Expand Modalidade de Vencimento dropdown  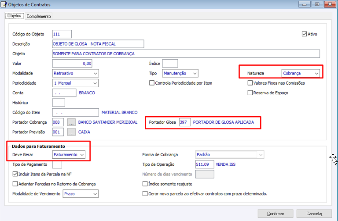coord(81,194)
